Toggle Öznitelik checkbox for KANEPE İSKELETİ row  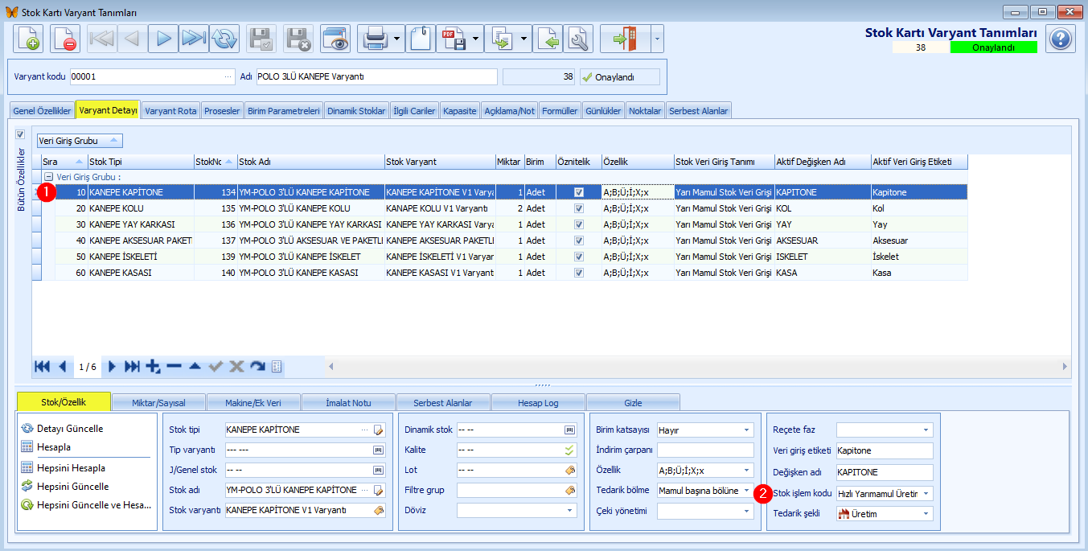(579, 257)
